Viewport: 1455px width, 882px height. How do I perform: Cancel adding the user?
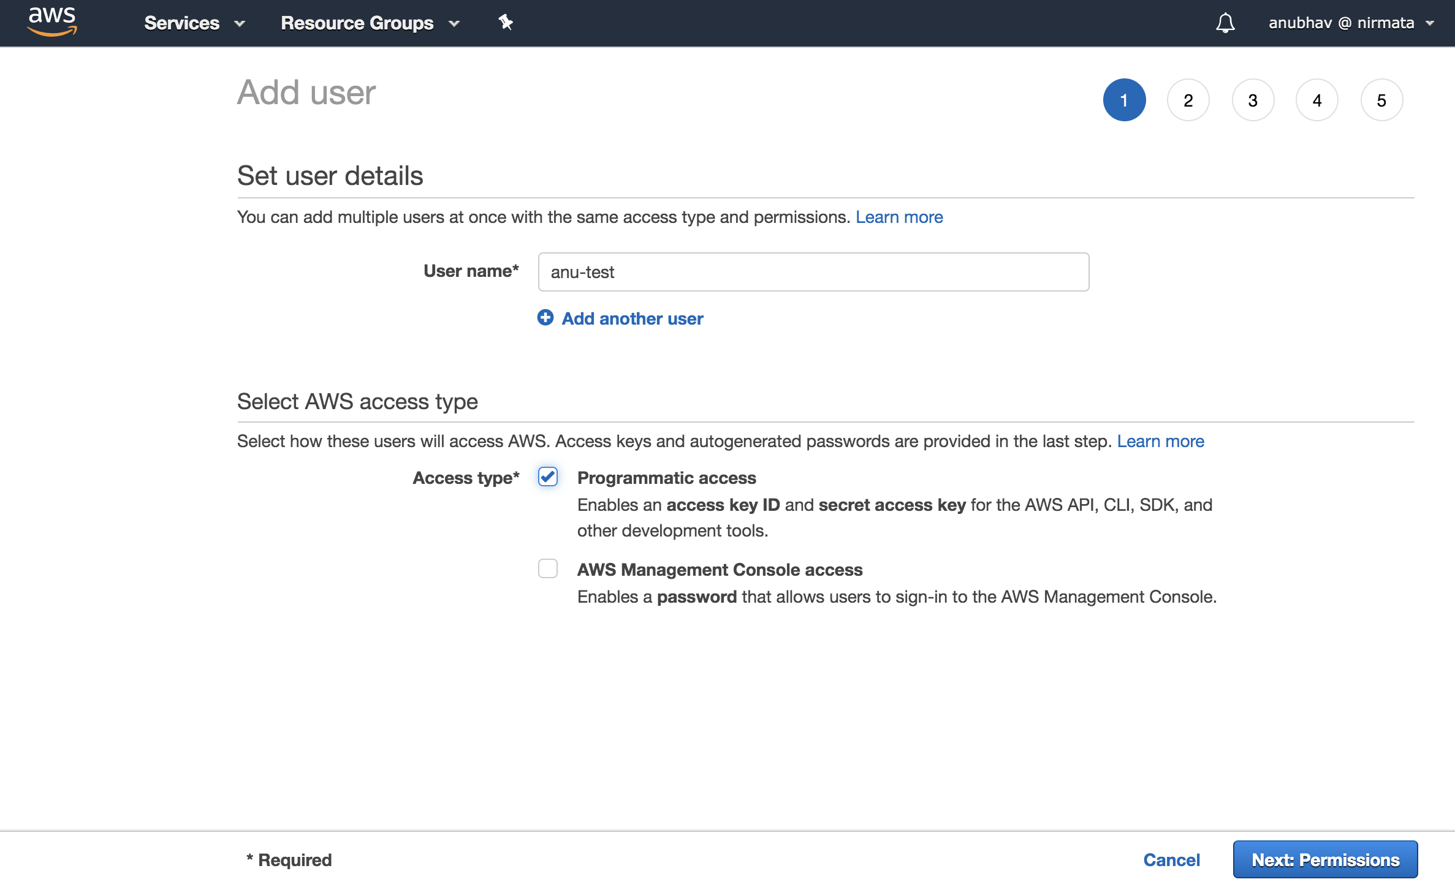pyautogui.click(x=1171, y=859)
